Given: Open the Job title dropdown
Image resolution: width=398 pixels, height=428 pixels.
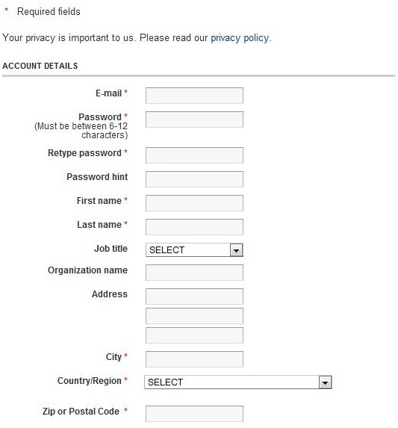Looking at the screenshot, I should coord(194,249).
